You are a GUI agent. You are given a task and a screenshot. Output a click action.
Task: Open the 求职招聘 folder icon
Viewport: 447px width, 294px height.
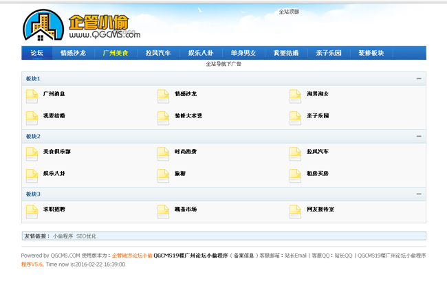tap(32, 212)
